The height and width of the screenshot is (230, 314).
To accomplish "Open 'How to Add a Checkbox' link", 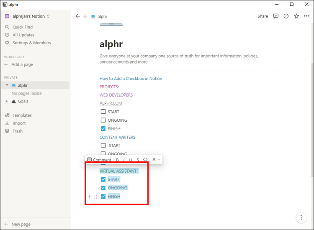I will click(131, 79).
